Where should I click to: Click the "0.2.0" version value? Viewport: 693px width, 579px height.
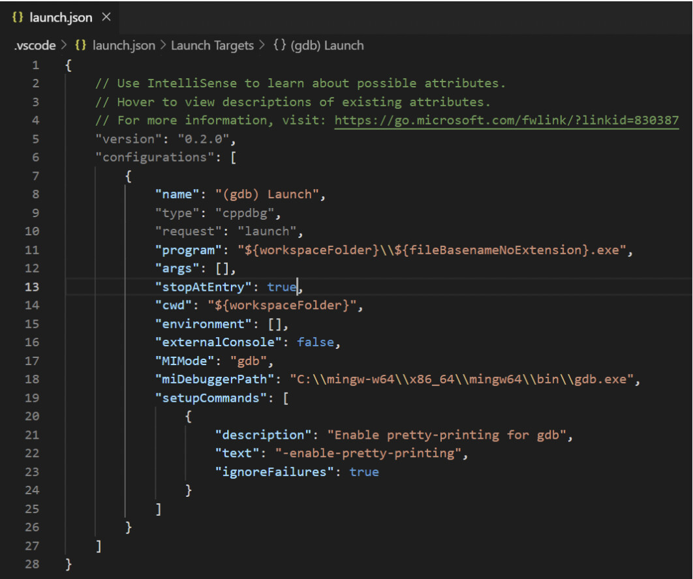click(x=203, y=139)
